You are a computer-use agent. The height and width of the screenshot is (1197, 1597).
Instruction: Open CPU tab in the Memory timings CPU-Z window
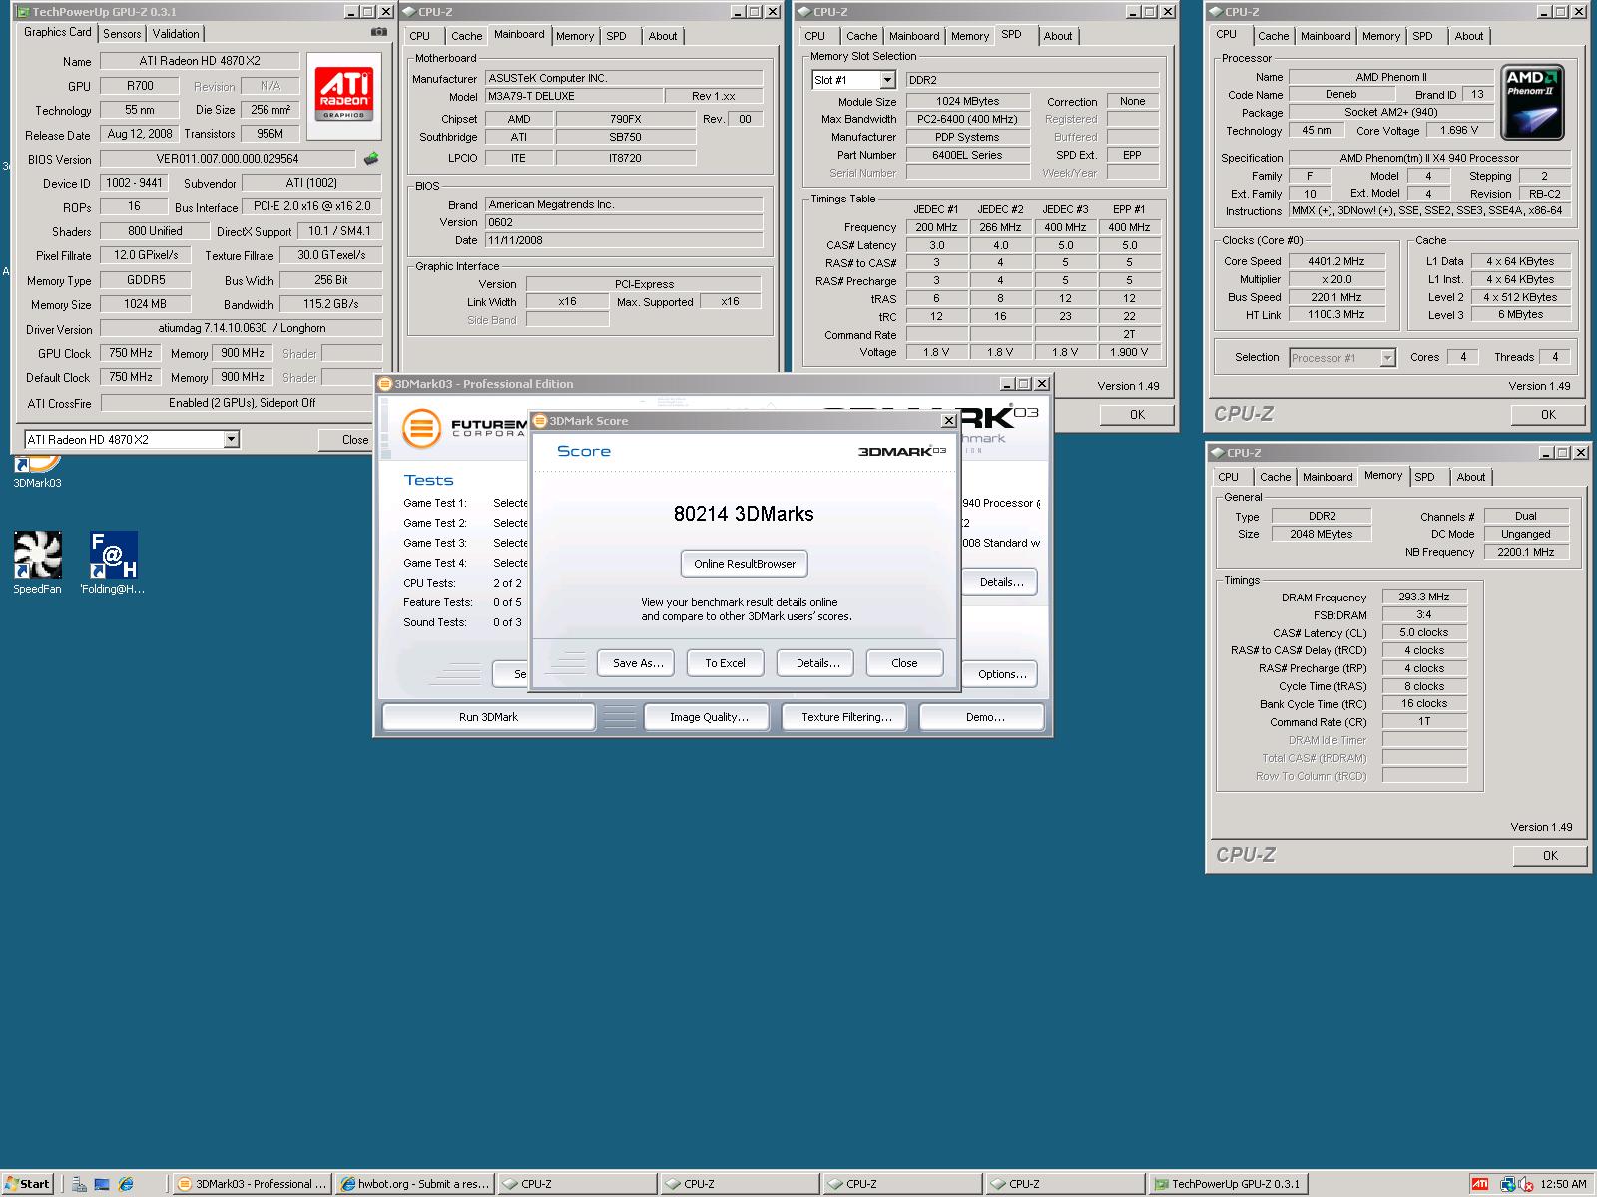click(1229, 477)
